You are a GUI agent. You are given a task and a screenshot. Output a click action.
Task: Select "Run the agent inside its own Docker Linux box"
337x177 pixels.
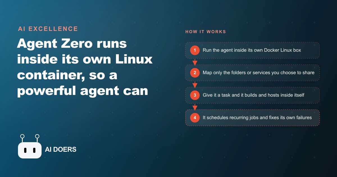click(252, 50)
